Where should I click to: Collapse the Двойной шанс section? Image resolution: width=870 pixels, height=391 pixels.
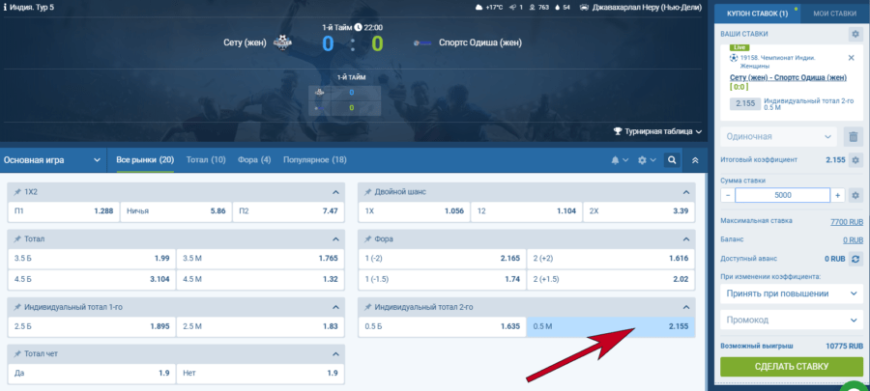tap(685, 192)
